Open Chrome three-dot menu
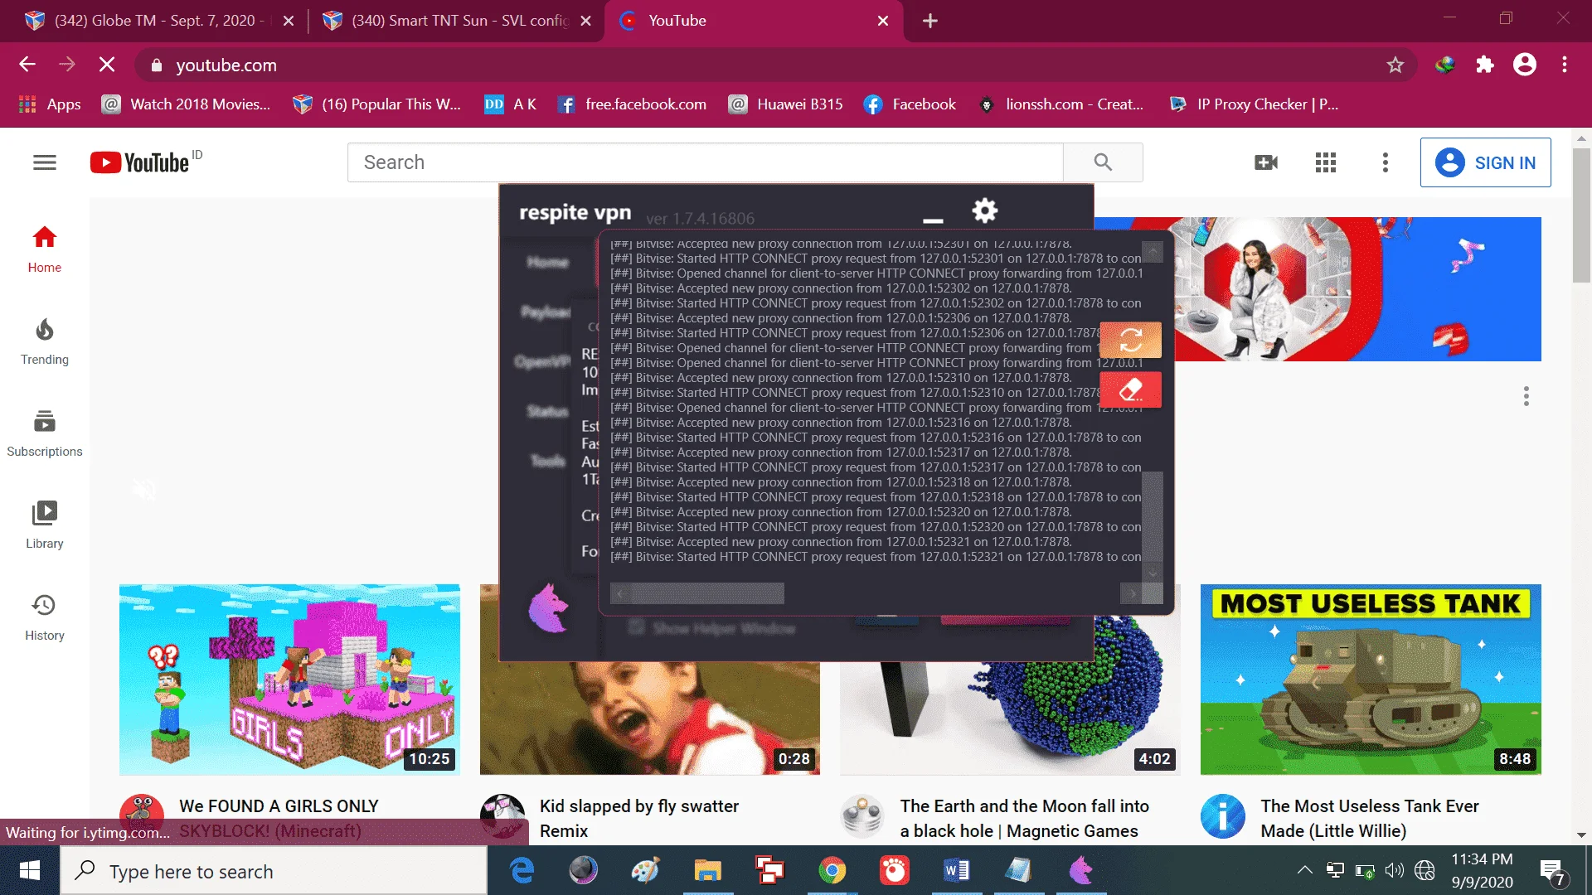1592x895 pixels. pyautogui.click(x=1565, y=65)
